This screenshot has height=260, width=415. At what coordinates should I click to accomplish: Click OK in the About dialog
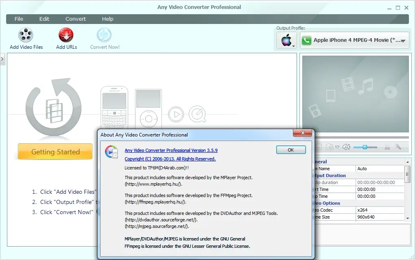pyautogui.click(x=291, y=150)
